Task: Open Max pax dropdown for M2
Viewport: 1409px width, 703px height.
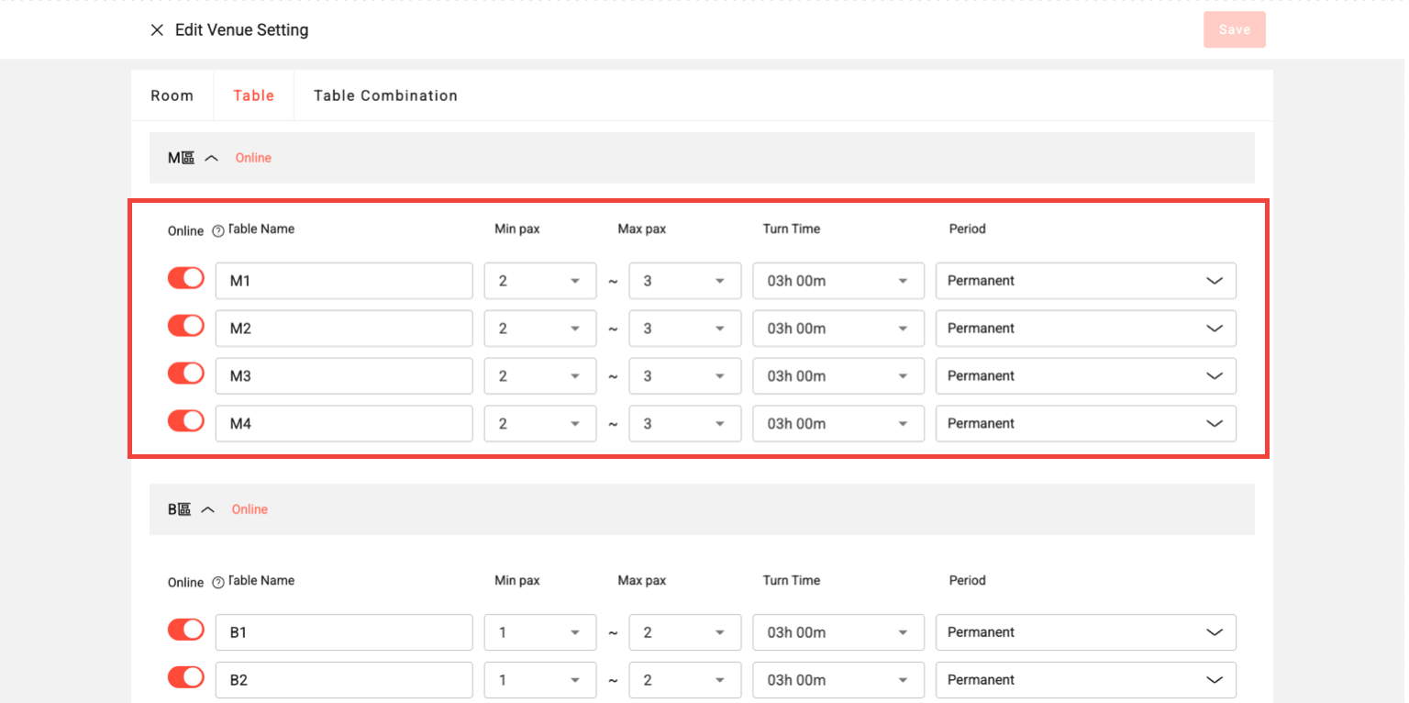Action: coord(684,329)
